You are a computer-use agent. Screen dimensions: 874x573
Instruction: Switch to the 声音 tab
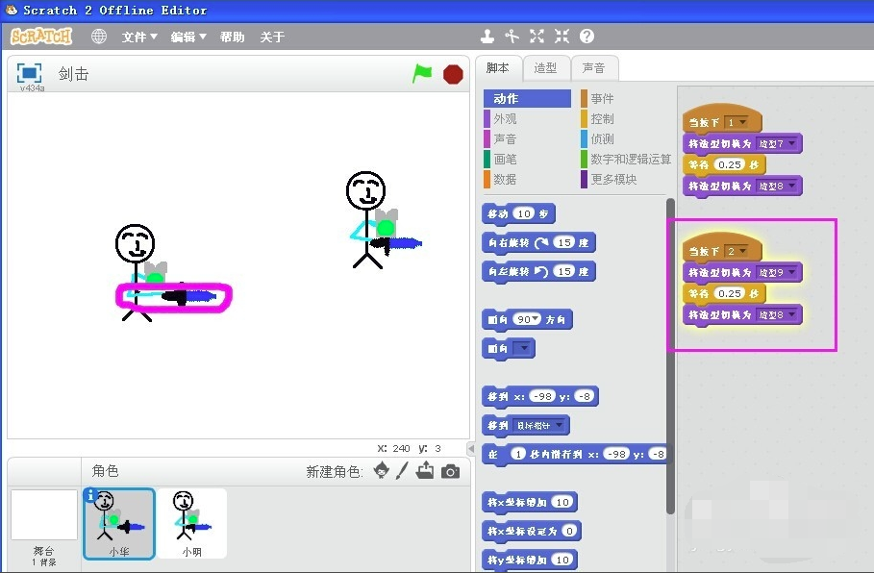[x=593, y=68]
